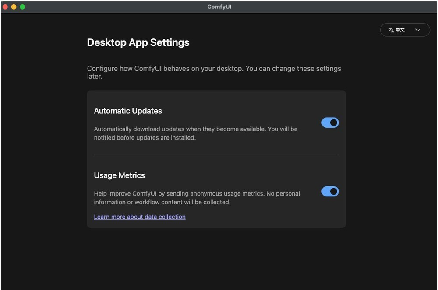Viewport: 438px width, 290px height.
Task: Open Learn more about data collection link
Action: coord(140,217)
